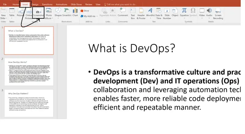Add Header & Footer
Screen dimensions: 245x134
point(141,13)
